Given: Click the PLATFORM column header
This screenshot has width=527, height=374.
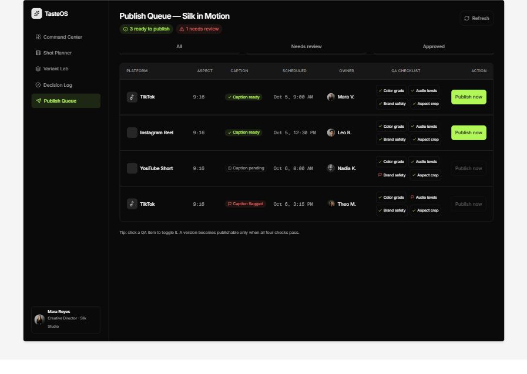Looking at the screenshot, I should 137,71.
